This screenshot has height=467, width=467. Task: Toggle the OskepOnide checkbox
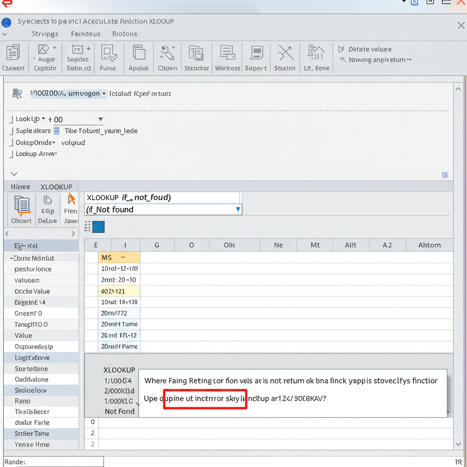(11, 143)
